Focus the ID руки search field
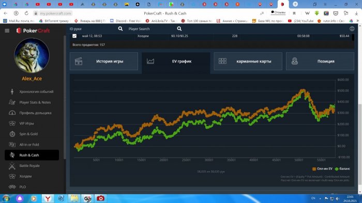This screenshot has width=362, height=203. tap(93, 29)
